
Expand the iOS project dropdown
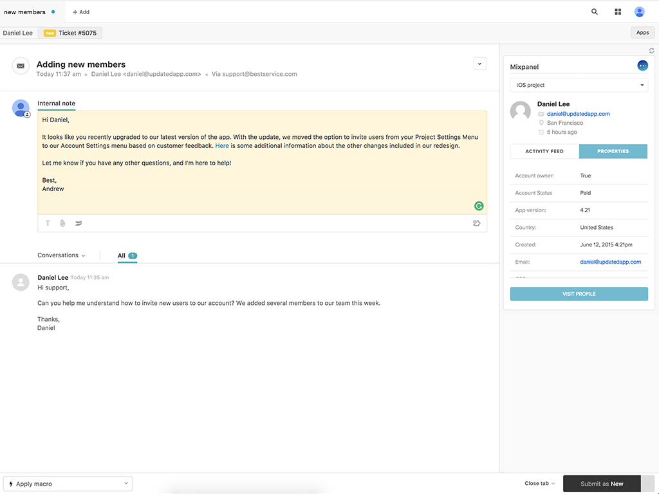pyautogui.click(x=579, y=85)
